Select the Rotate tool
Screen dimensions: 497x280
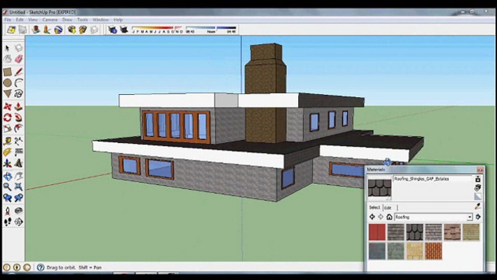coord(8,117)
